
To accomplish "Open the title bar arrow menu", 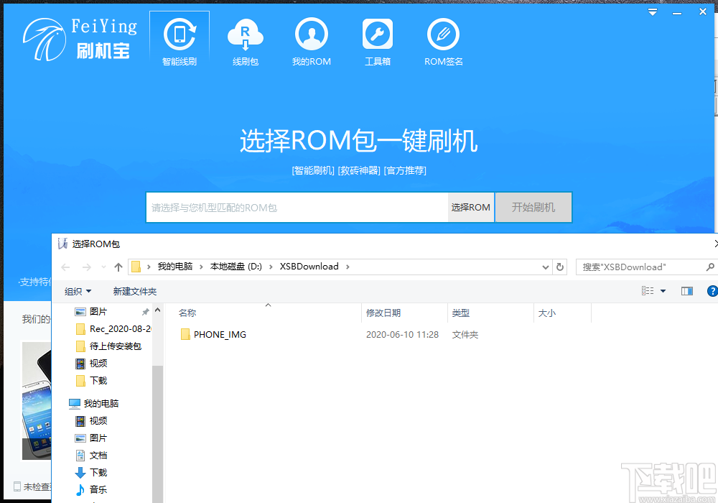I will (x=652, y=11).
